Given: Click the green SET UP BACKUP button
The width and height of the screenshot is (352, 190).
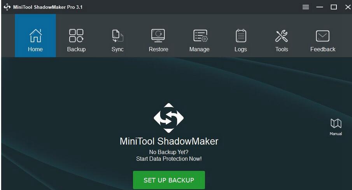Looking at the screenshot, I should (x=169, y=180).
